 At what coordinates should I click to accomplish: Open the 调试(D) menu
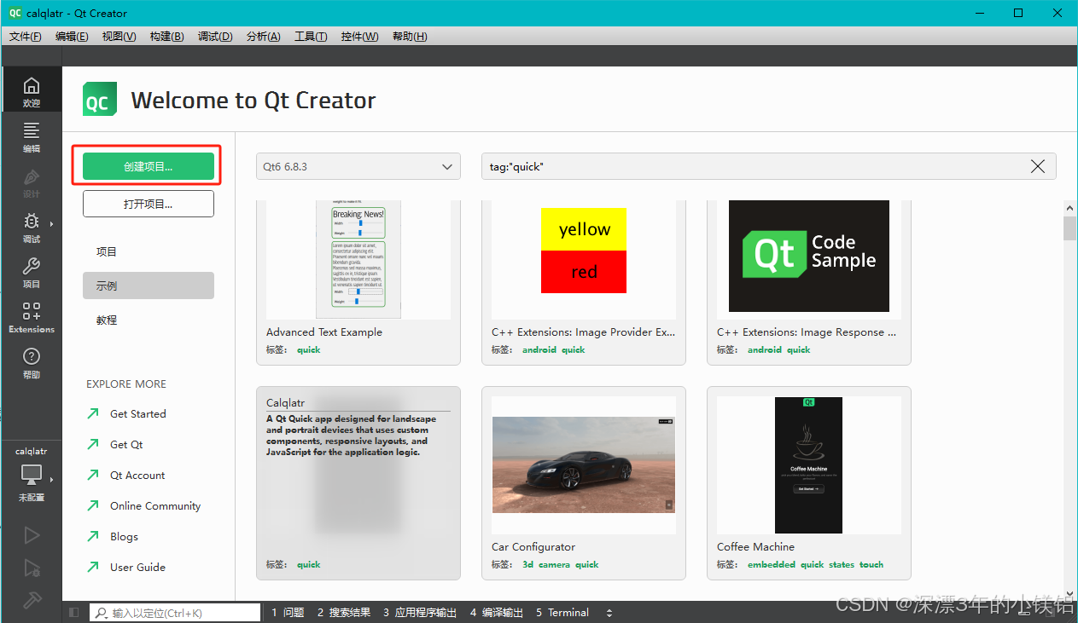click(215, 37)
